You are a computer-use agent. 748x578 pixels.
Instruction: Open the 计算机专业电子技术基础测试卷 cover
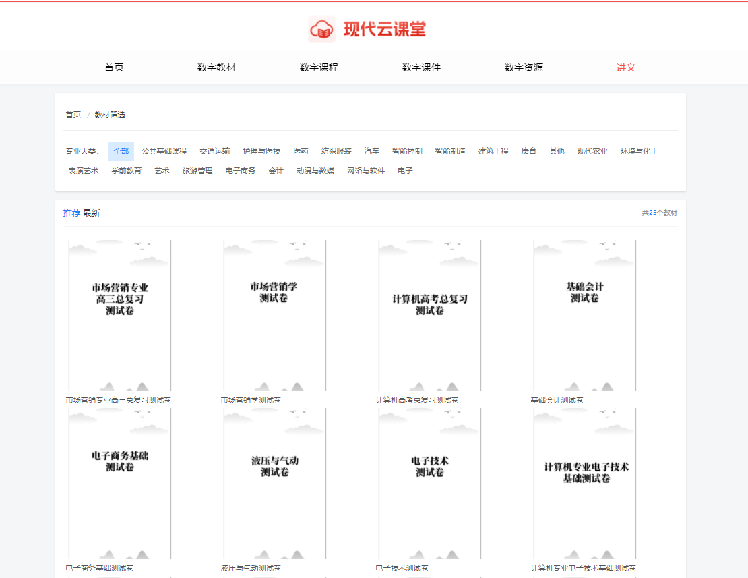click(x=584, y=483)
